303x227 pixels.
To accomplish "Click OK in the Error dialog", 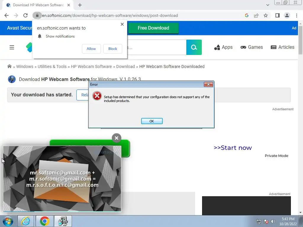I will click(x=152, y=121).
